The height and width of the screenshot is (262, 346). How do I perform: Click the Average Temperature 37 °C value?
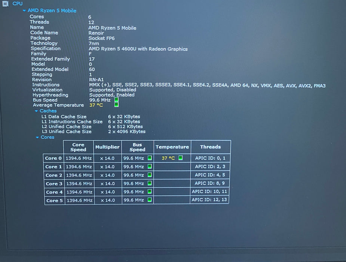coord(96,105)
